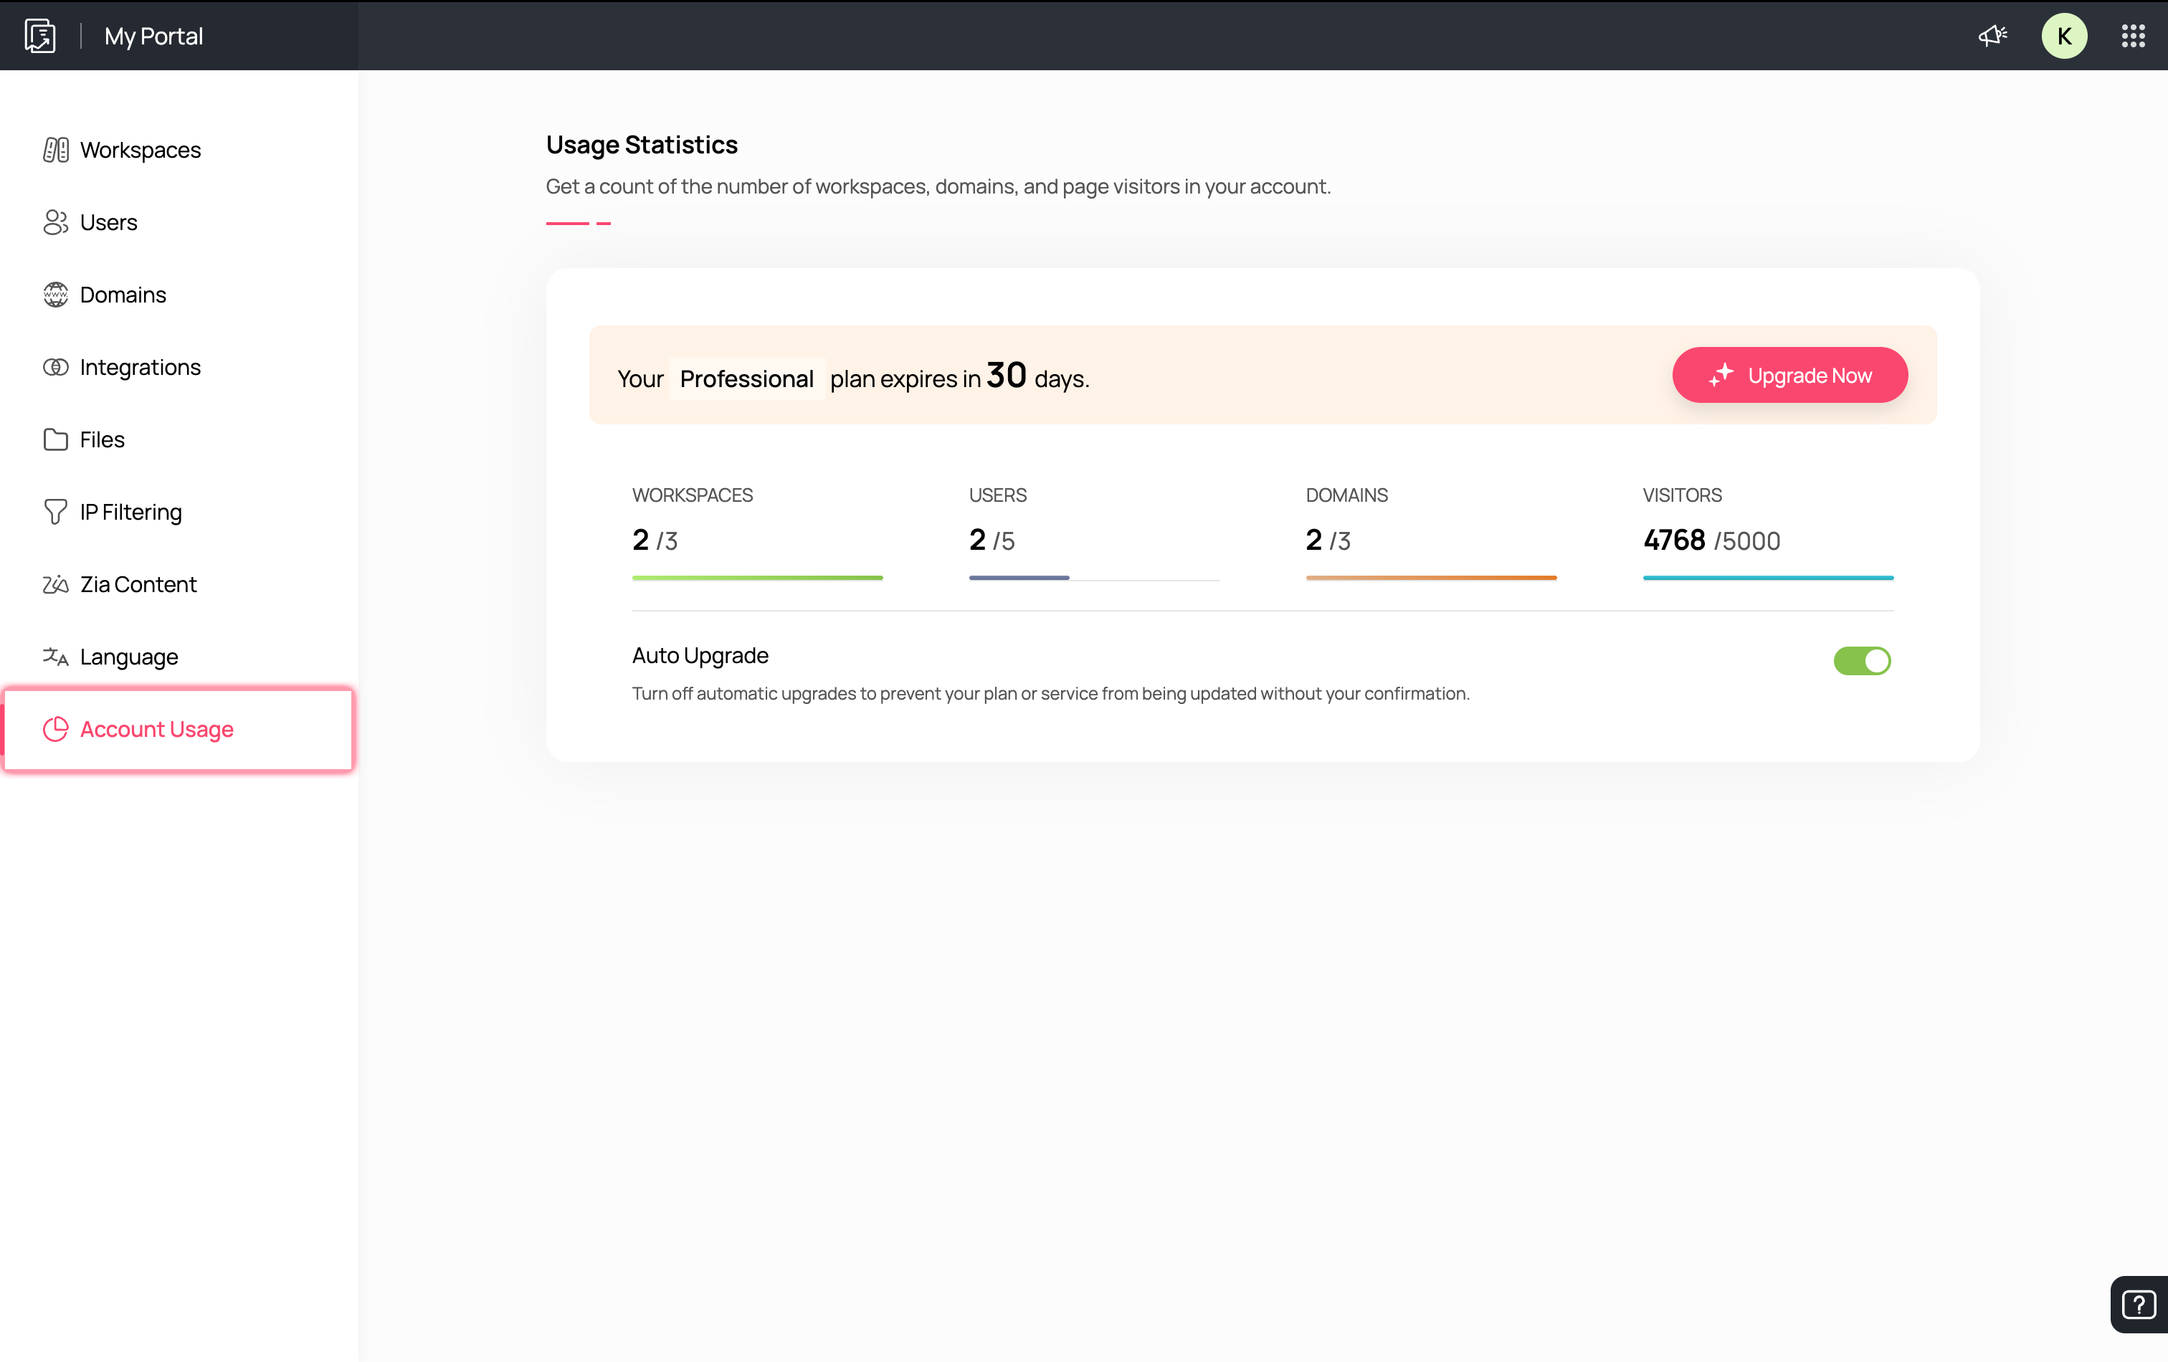Click the Files folder icon
The height and width of the screenshot is (1362, 2168).
coord(56,439)
